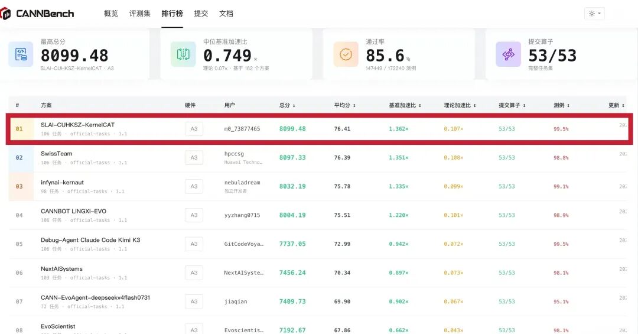Sort by 测例 column
Viewport: 638px width, 334px height.
[562, 105]
